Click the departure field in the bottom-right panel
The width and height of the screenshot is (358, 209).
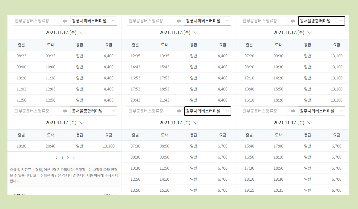[264, 111]
